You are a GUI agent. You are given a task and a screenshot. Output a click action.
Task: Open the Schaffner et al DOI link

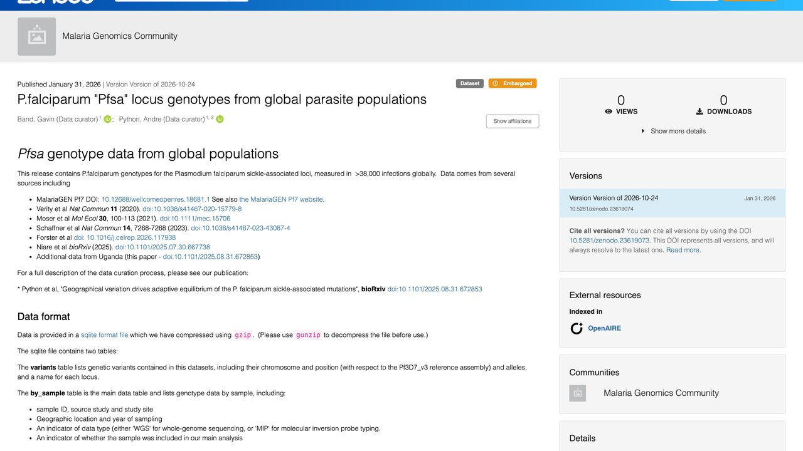pyautogui.click(x=240, y=228)
